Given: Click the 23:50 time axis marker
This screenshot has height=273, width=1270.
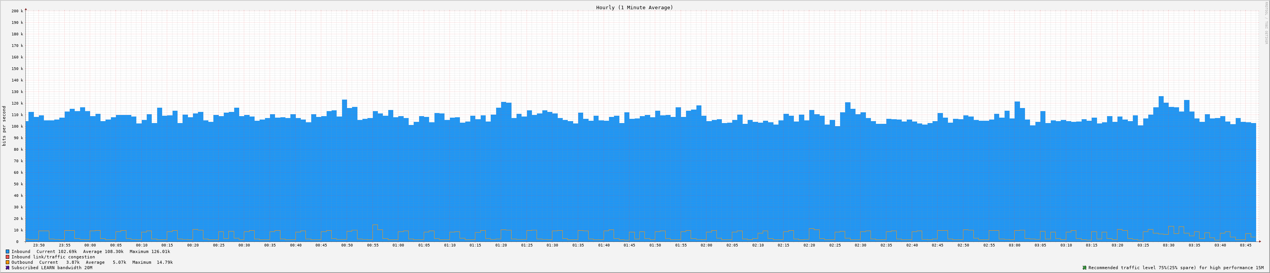Looking at the screenshot, I should coord(39,245).
